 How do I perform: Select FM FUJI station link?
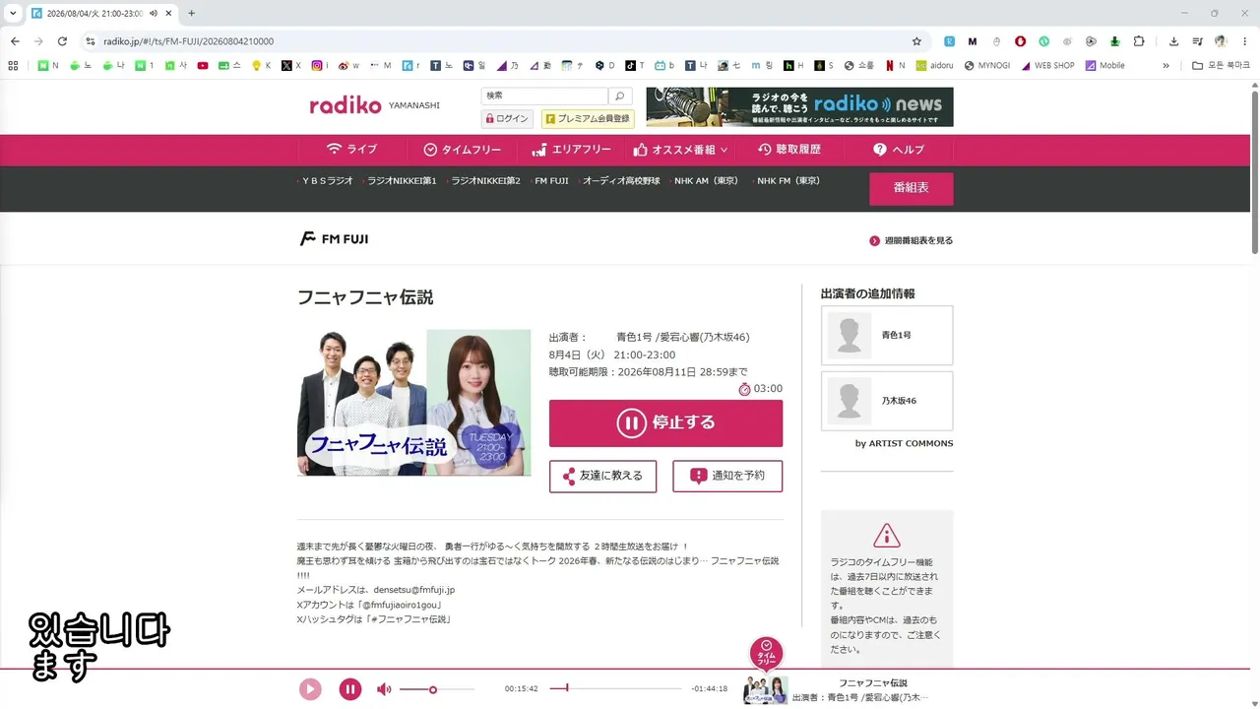[x=551, y=181]
